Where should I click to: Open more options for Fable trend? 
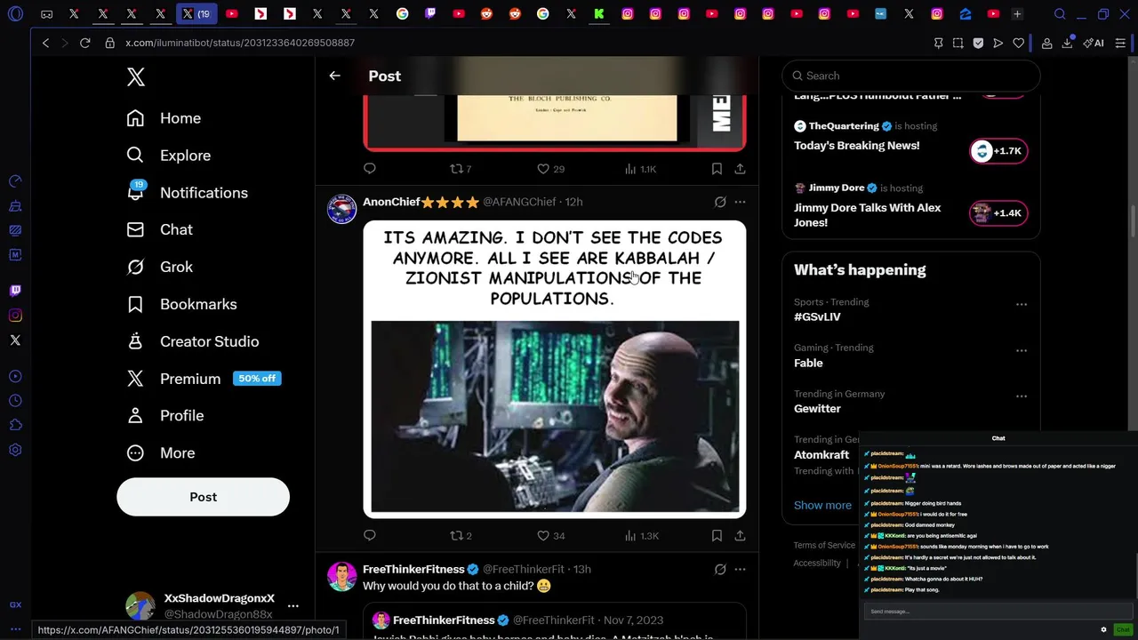[x=1022, y=350]
